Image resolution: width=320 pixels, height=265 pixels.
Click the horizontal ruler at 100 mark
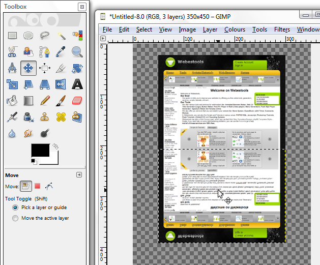coord(185,39)
